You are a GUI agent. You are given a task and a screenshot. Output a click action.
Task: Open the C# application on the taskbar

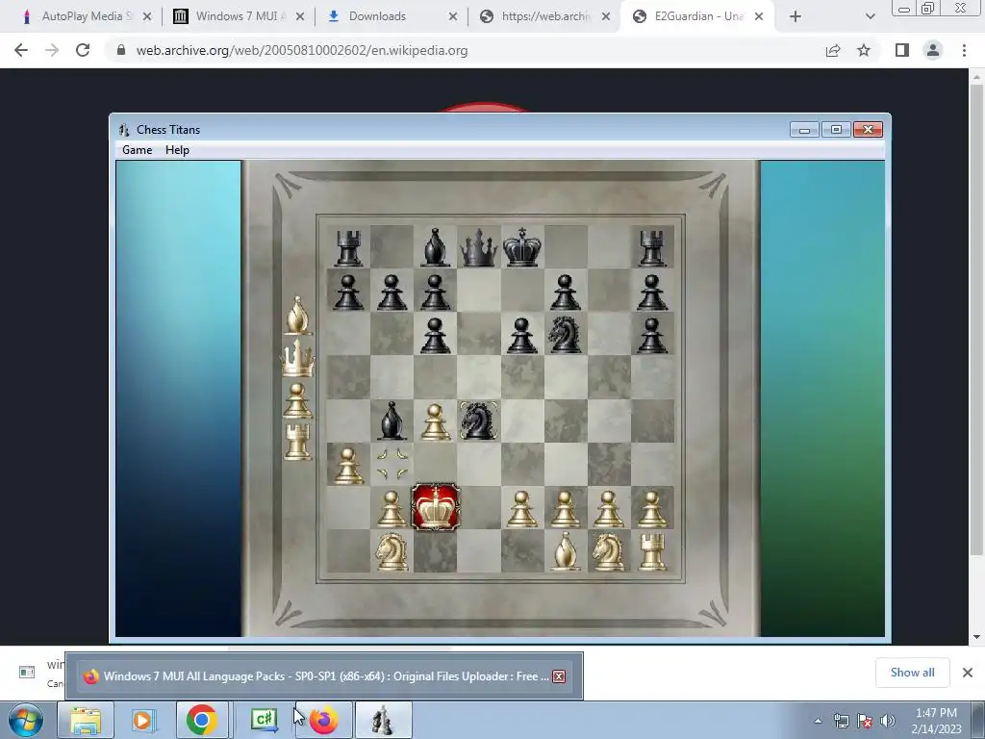tap(264, 720)
